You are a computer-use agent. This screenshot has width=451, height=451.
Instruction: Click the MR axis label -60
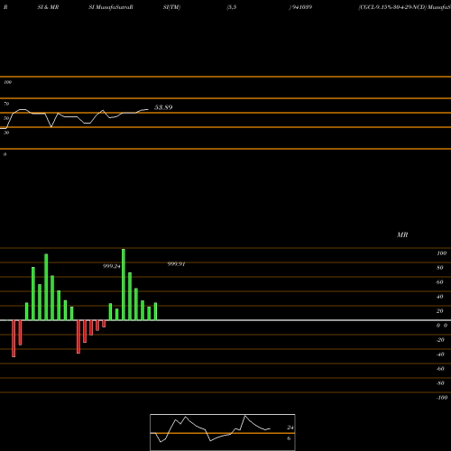coord(440,369)
